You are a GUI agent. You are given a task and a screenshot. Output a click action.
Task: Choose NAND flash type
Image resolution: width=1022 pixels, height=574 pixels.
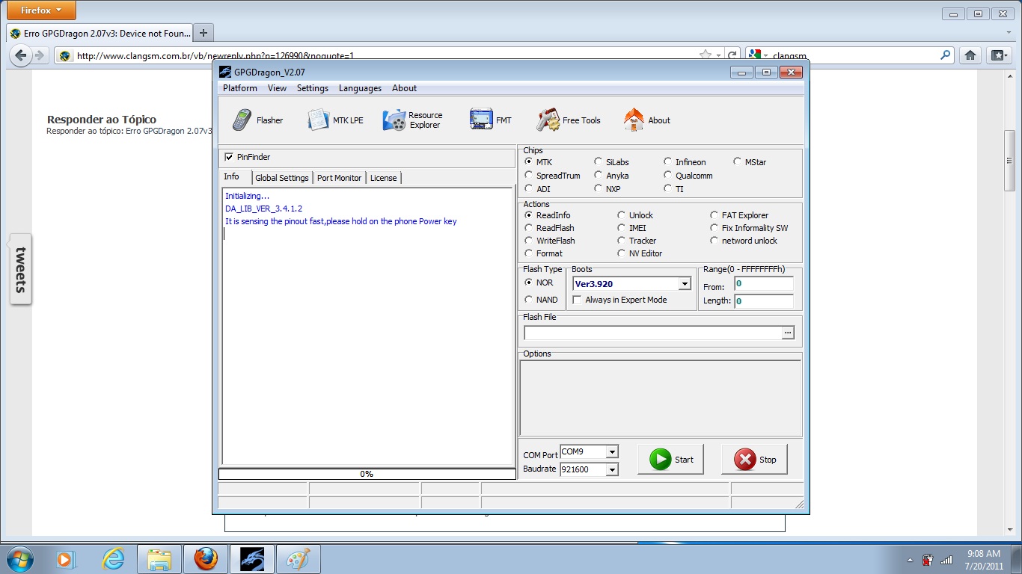(529, 300)
